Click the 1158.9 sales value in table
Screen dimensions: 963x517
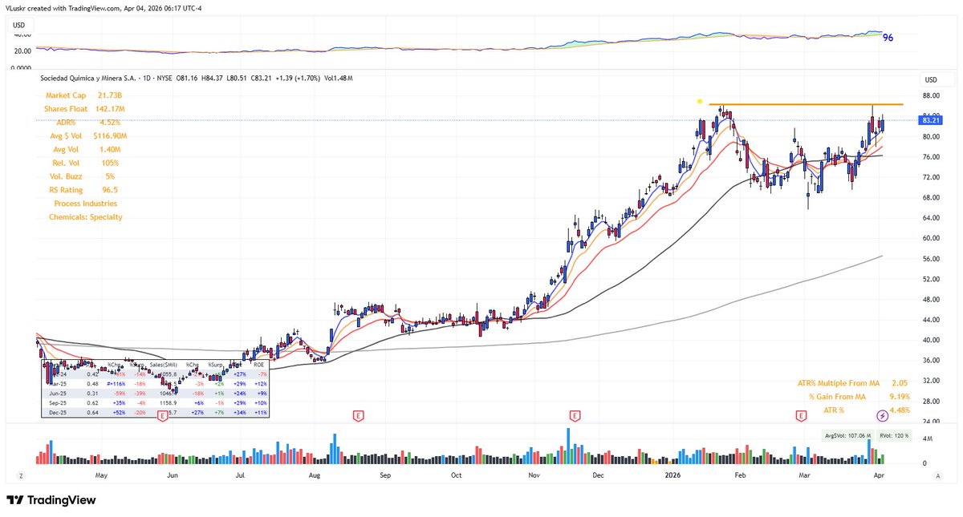point(167,402)
